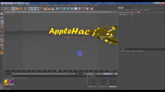Switch to the second Object Manager tab

tap(127, 8)
